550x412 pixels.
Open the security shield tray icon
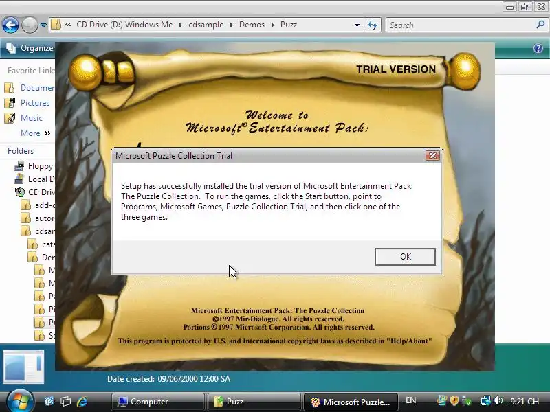454,400
